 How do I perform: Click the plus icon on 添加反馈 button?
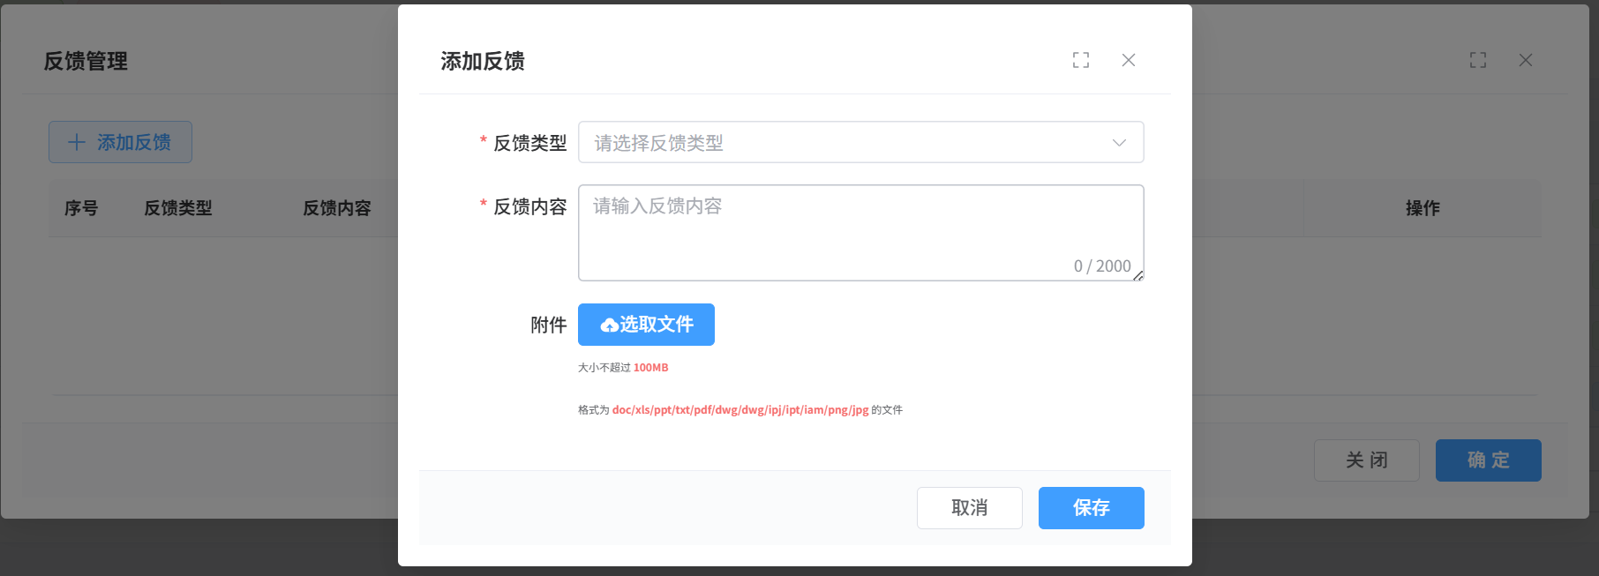[x=77, y=142]
